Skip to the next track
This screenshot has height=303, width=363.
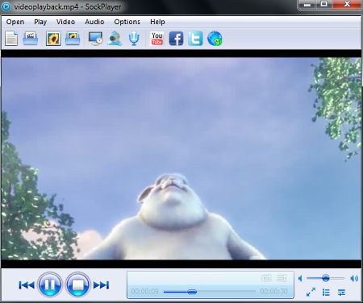[x=101, y=285]
